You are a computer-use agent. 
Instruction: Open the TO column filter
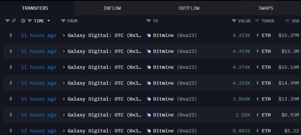[149, 21]
